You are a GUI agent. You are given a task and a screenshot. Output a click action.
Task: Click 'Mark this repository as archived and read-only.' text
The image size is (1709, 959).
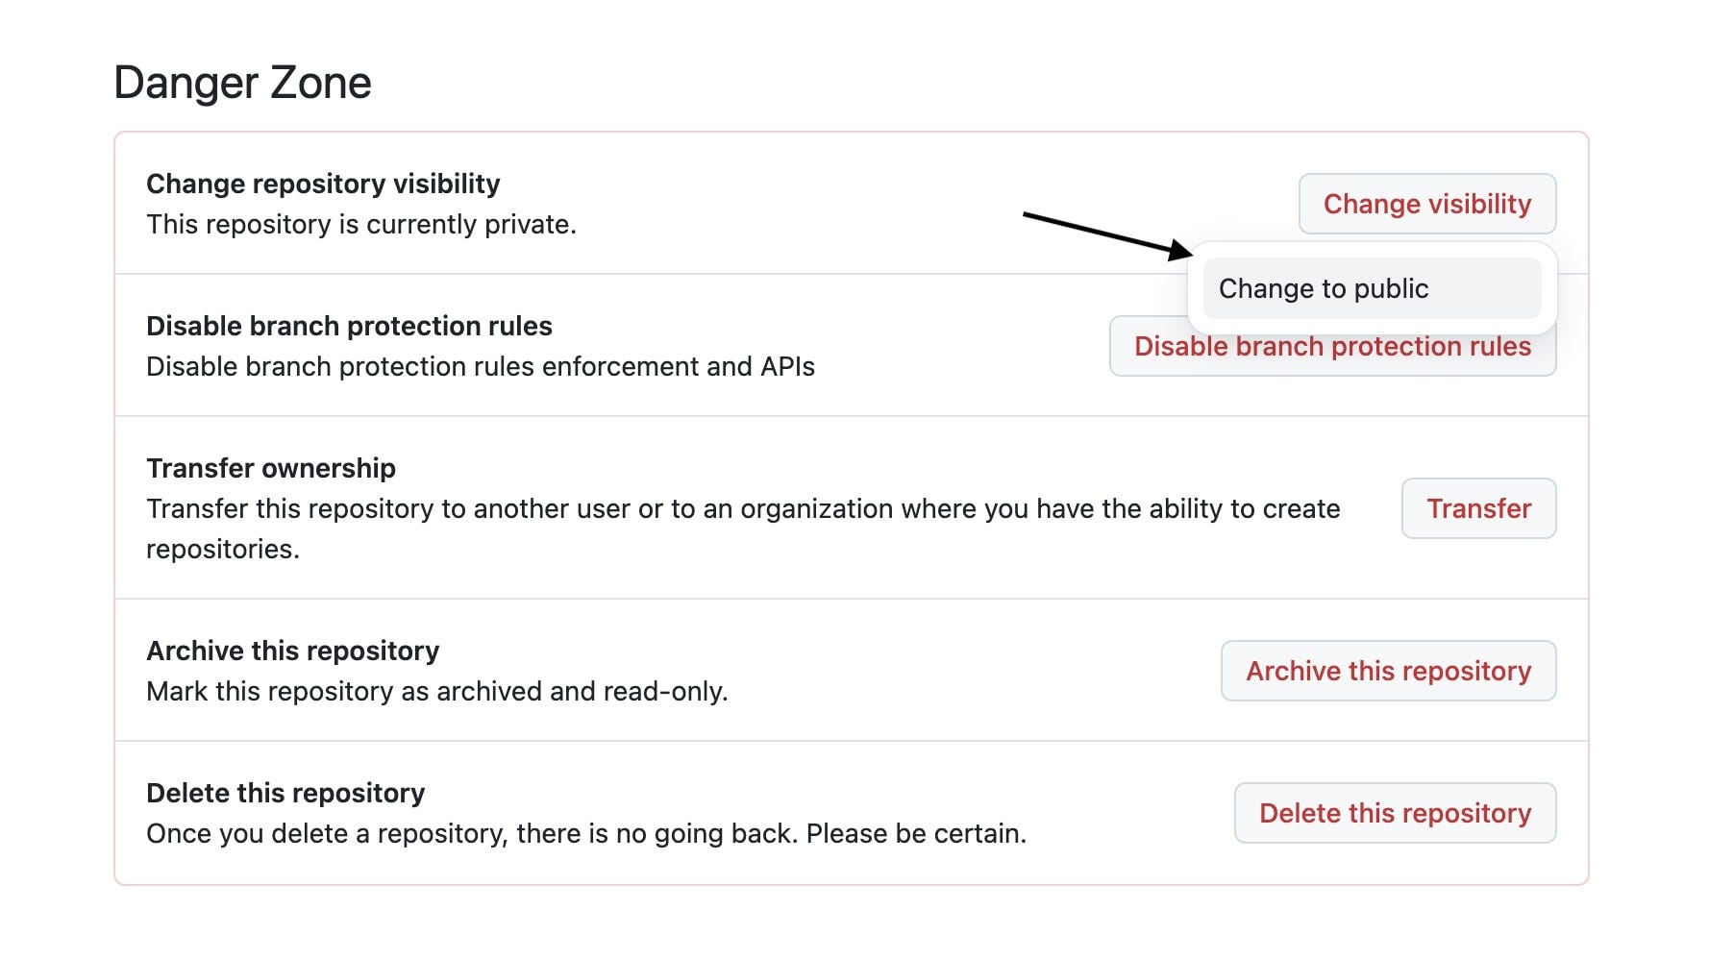[437, 691]
